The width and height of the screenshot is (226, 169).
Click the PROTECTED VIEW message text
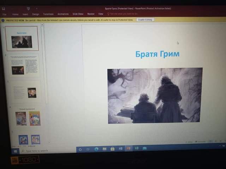point(70,20)
